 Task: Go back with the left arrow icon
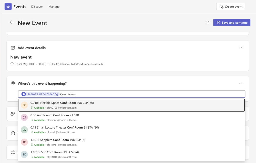[x=12, y=22]
